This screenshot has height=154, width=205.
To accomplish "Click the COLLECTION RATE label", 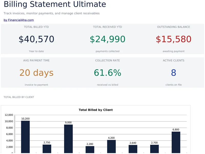I will coord(107,60).
